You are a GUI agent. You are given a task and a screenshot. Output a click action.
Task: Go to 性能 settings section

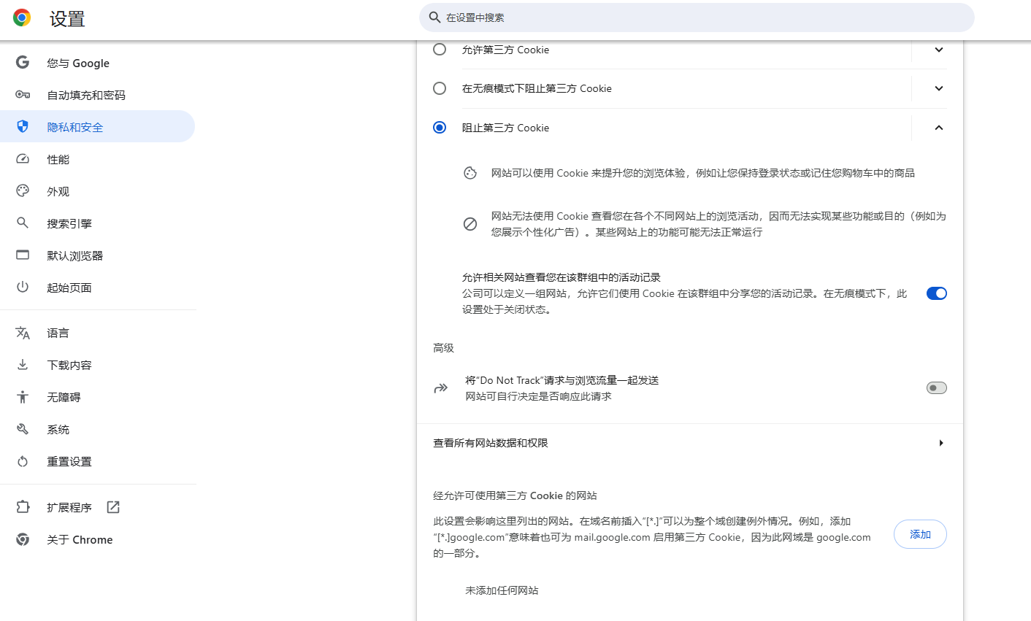(98, 159)
